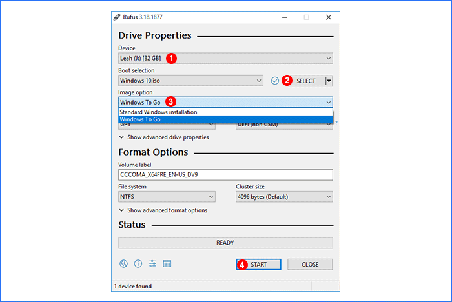This screenshot has height=302, width=452.
Task: Click the SELECT button
Action: 306,81
